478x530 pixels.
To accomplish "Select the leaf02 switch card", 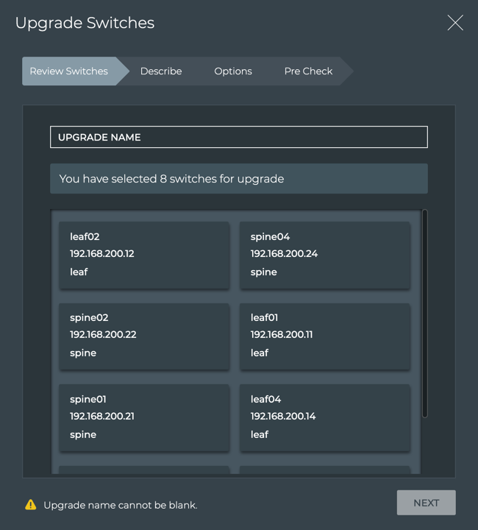I will pos(143,255).
